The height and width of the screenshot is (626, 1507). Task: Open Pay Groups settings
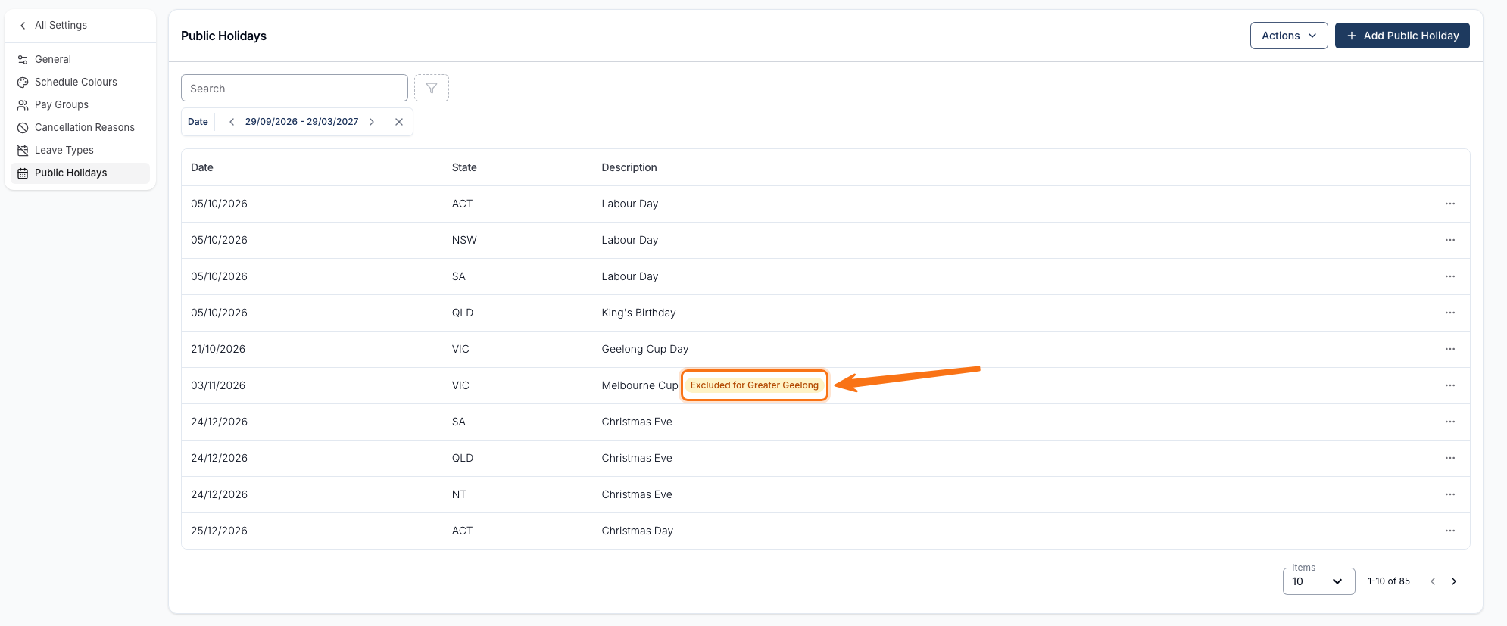pyautogui.click(x=80, y=104)
